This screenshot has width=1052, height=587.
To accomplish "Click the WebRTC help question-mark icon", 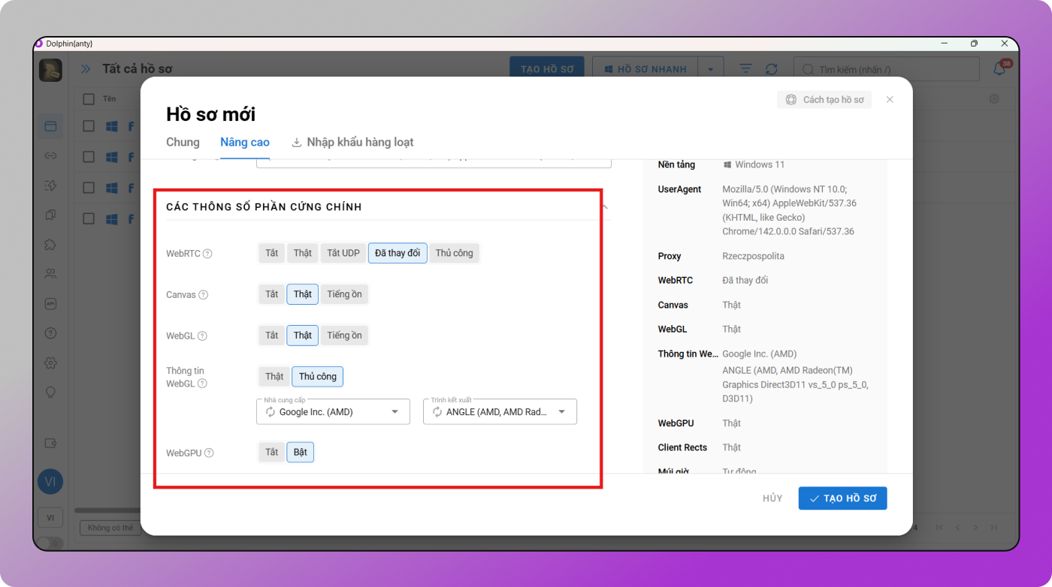I will (208, 254).
